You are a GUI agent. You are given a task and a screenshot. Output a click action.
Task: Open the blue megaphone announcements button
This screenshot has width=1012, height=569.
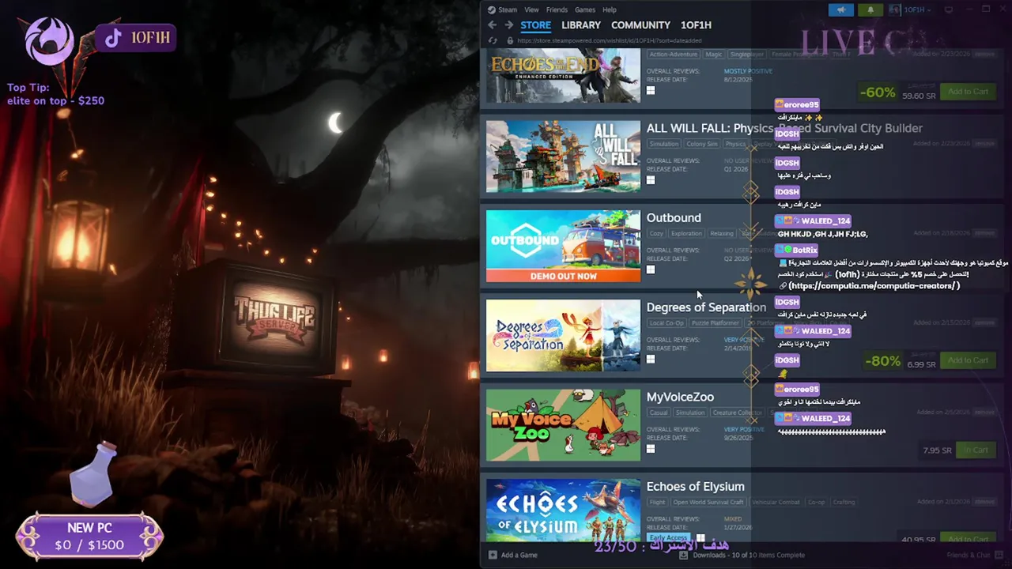[x=841, y=9]
